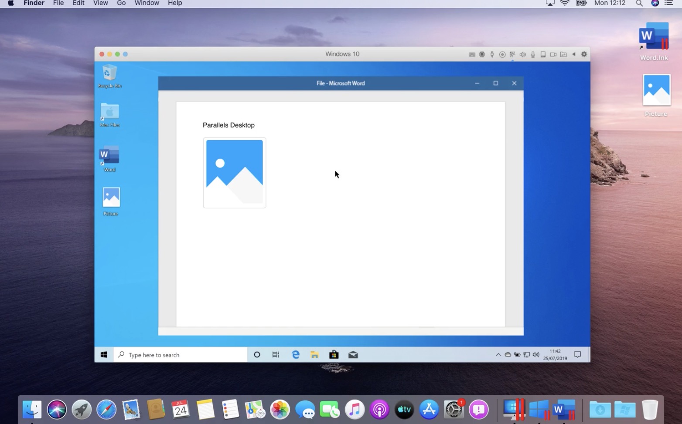Open the Windows Start menu
Viewport: 682px width, 424px height.
pyautogui.click(x=104, y=355)
